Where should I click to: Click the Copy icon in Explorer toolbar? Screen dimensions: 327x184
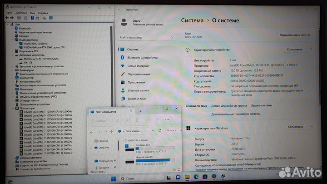tap(128, 120)
